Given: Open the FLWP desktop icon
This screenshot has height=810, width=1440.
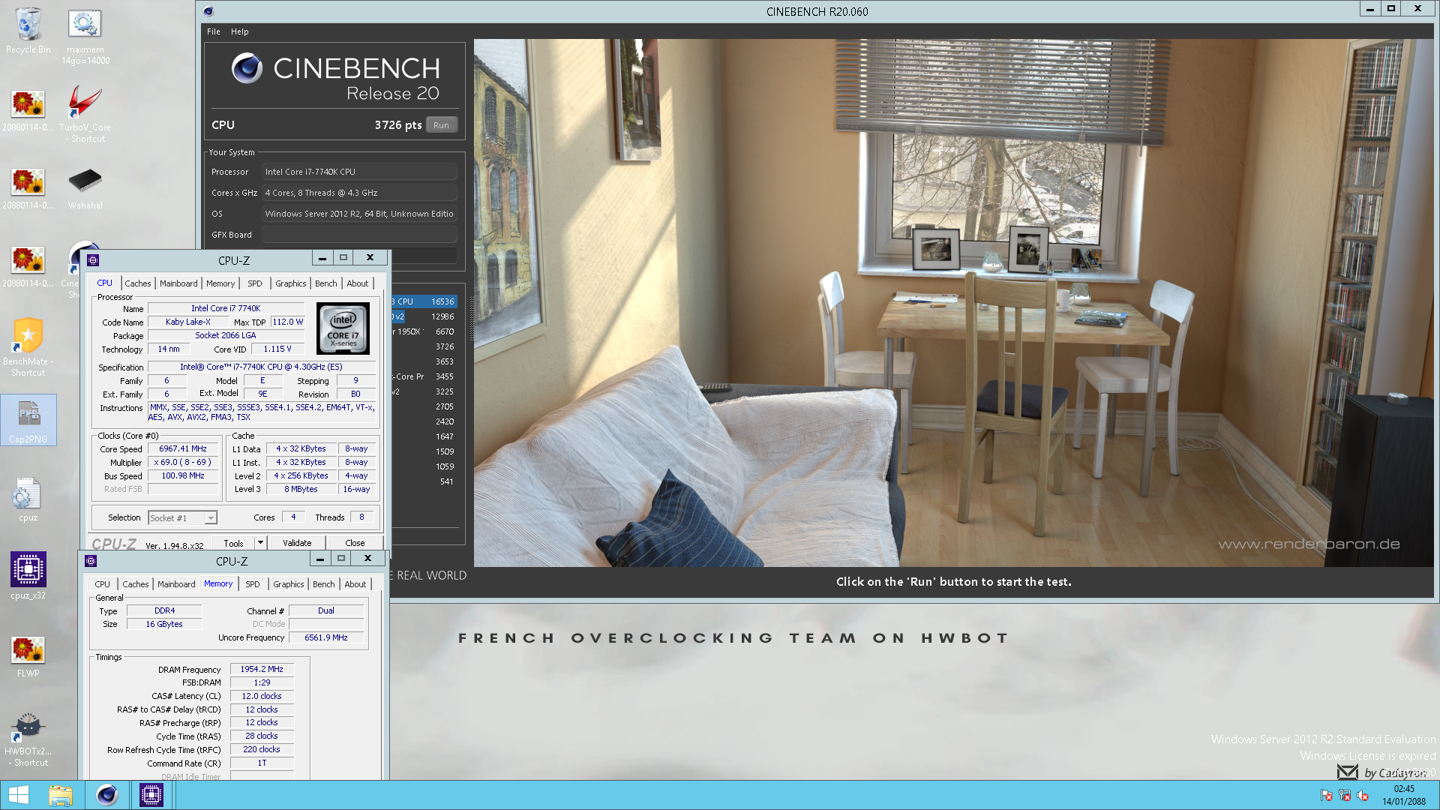Looking at the screenshot, I should [28, 656].
